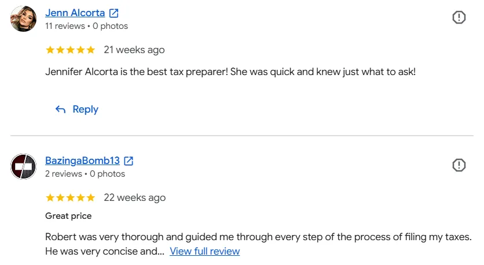The width and height of the screenshot is (484, 265).
Task: Click star rating on Jenn Alcorta's review
Action: click(71, 50)
